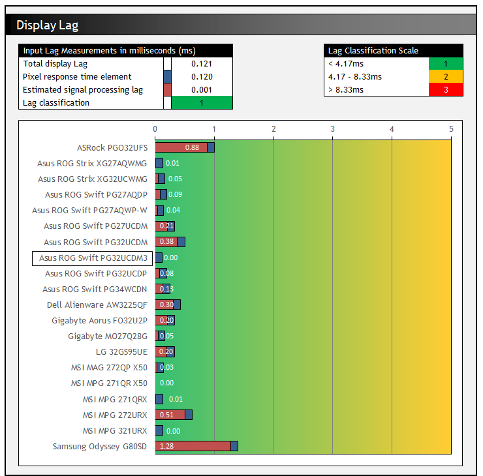The image size is (483, 476).
Task: Click the Gigabyte Aorus FO32U2P label
Action: pyautogui.click(x=99, y=321)
